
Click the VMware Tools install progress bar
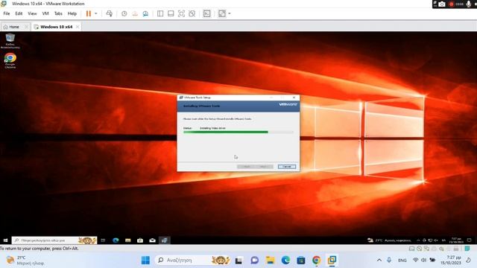[x=238, y=133]
